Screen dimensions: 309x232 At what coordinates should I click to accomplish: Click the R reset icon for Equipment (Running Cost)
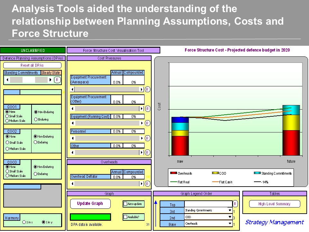pos(147,123)
